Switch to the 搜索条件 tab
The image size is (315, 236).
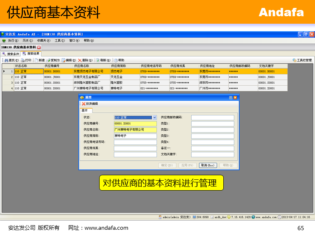[11, 54]
